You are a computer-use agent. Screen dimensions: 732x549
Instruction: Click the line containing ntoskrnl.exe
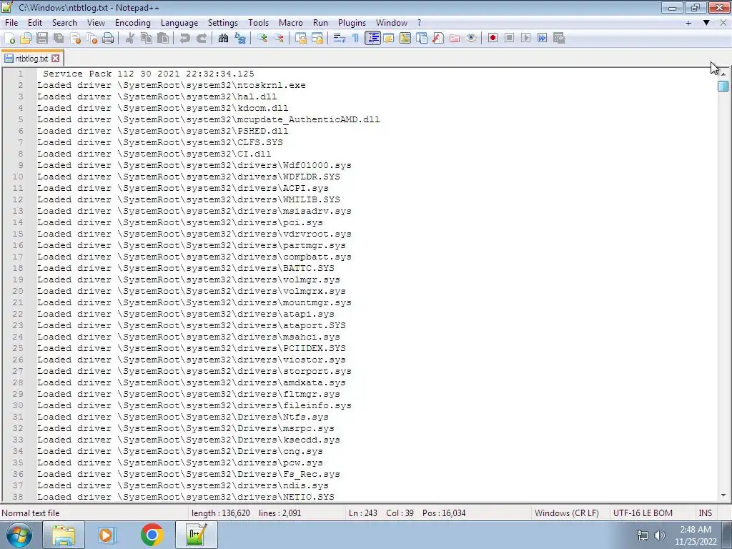(172, 86)
